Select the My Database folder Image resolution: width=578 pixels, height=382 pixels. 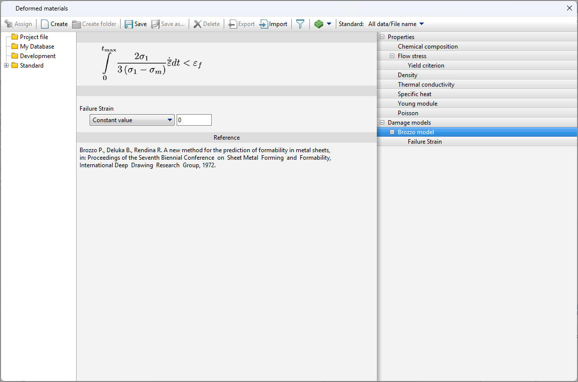click(37, 47)
